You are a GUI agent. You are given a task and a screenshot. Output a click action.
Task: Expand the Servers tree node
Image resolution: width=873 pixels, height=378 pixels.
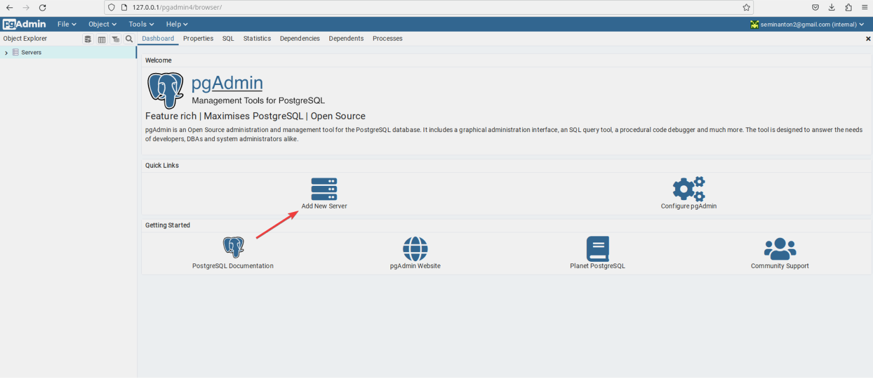(x=6, y=53)
